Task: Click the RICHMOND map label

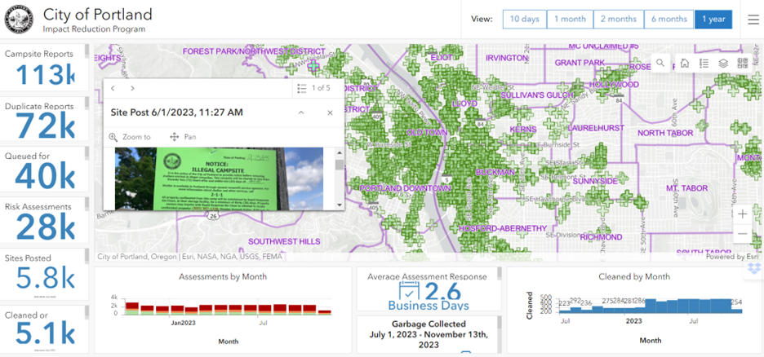Action: pyautogui.click(x=601, y=237)
